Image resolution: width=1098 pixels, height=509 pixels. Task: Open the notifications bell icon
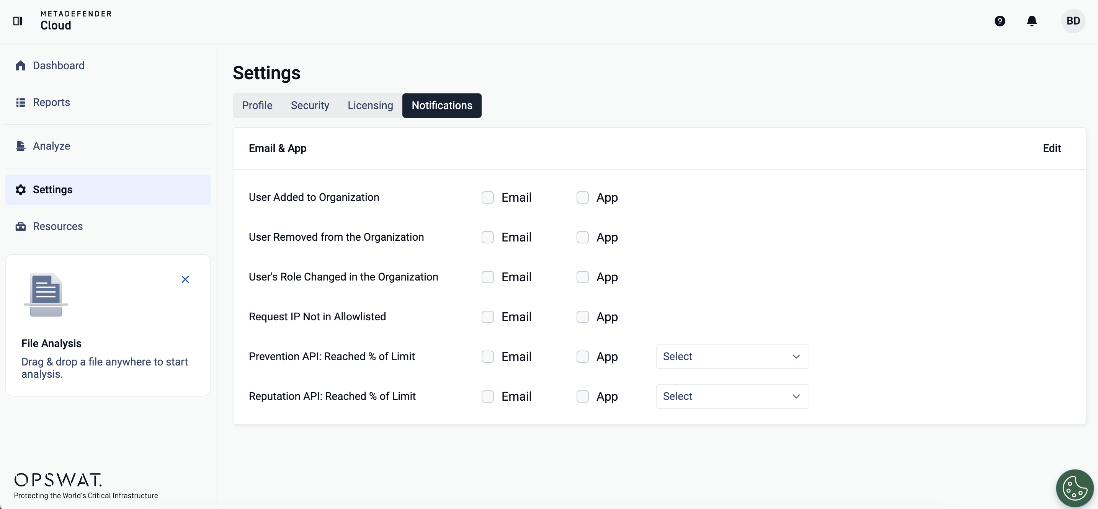coord(1031,21)
